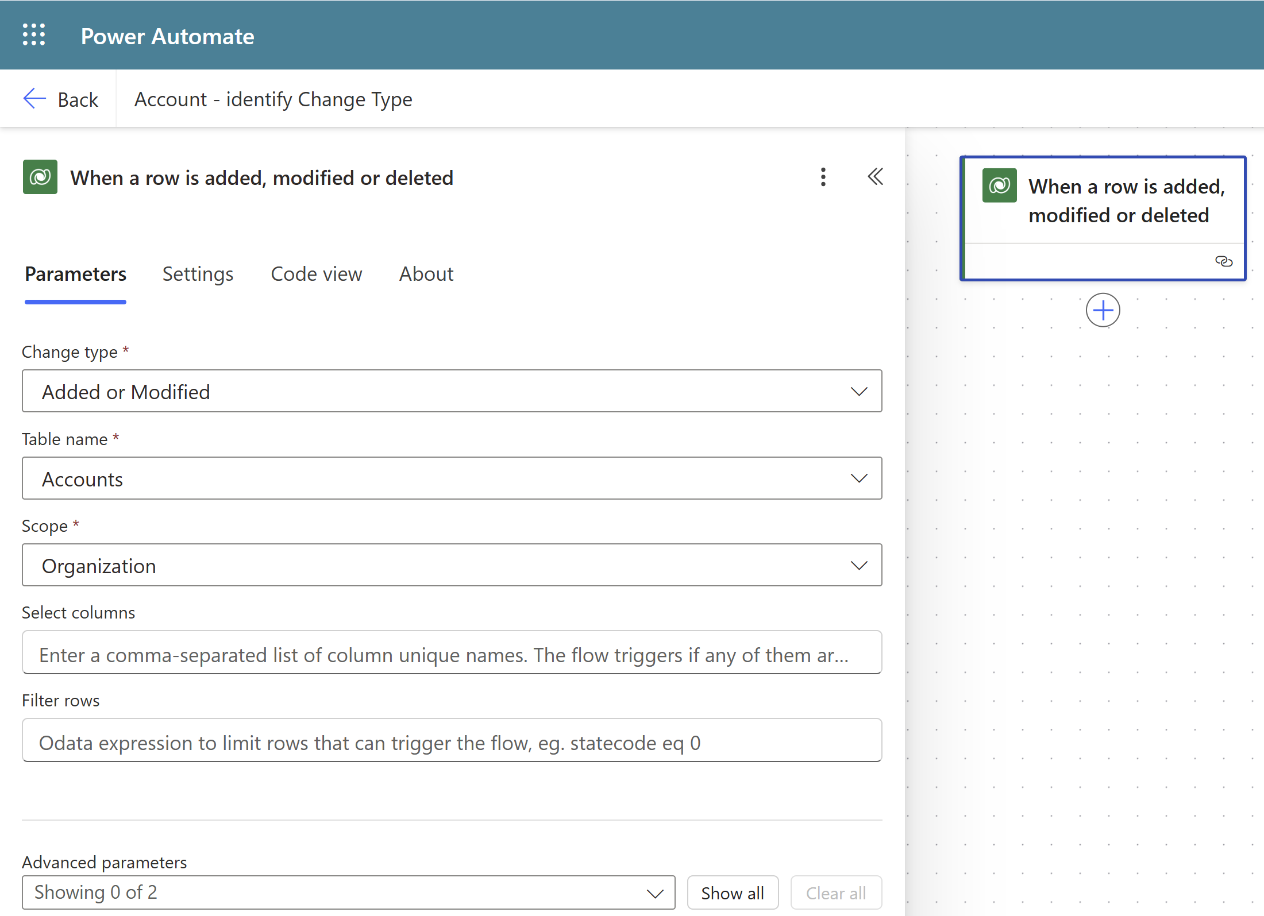Image resolution: width=1264 pixels, height=916 pixels.
Task: Click the Clear all button
Action: point(836,893)
